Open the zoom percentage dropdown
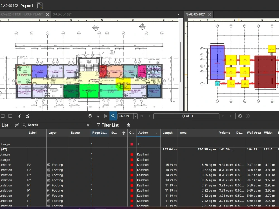Screen dimensions: 279x209 pyautogui.click(x=136, y=116)
